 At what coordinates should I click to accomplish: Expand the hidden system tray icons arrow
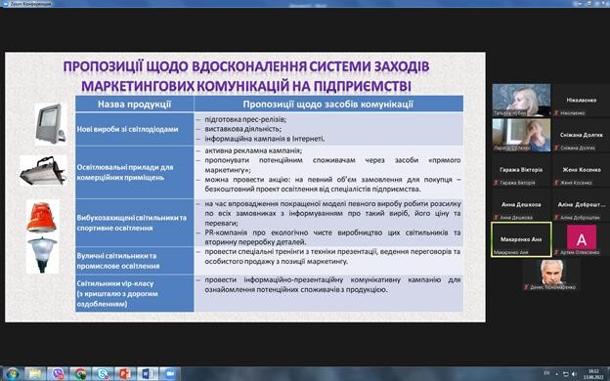click(x=556, y=374)
